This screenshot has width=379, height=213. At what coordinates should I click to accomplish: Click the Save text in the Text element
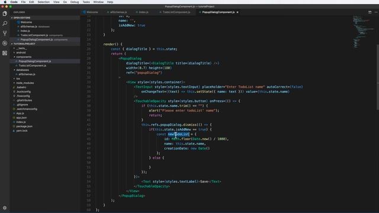[x=204, y=182]
